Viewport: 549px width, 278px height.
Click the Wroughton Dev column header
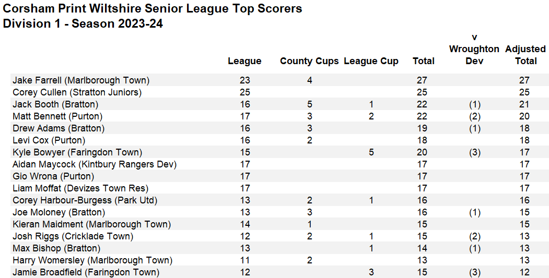[x=474, y=49]
